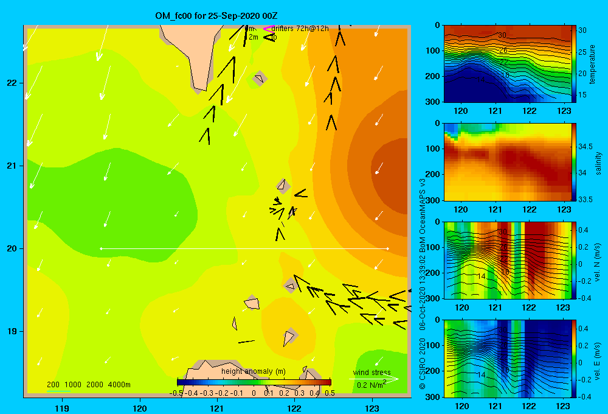Click the salinity color bar
Viewport: 608px width, 414px height.
point(574,162)
